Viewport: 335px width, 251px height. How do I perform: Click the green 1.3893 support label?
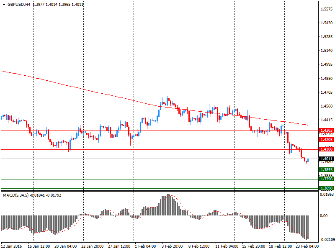pos(326,170)
